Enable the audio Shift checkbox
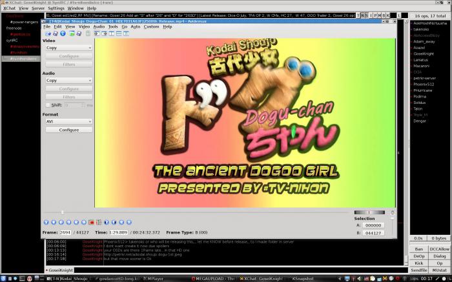The width and height of the screenshot is (452, 282). (48, 105)
